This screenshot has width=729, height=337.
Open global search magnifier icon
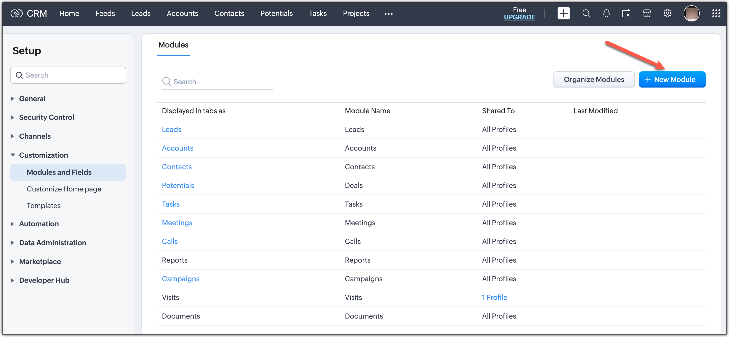586,13
